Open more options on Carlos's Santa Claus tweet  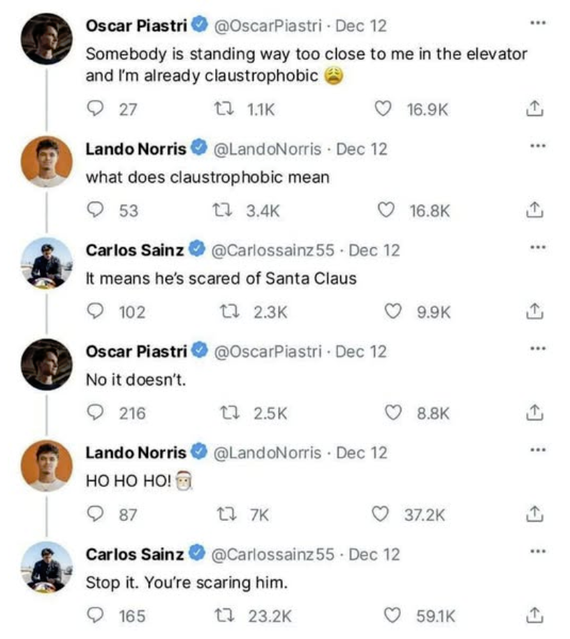tap(536, 248)
